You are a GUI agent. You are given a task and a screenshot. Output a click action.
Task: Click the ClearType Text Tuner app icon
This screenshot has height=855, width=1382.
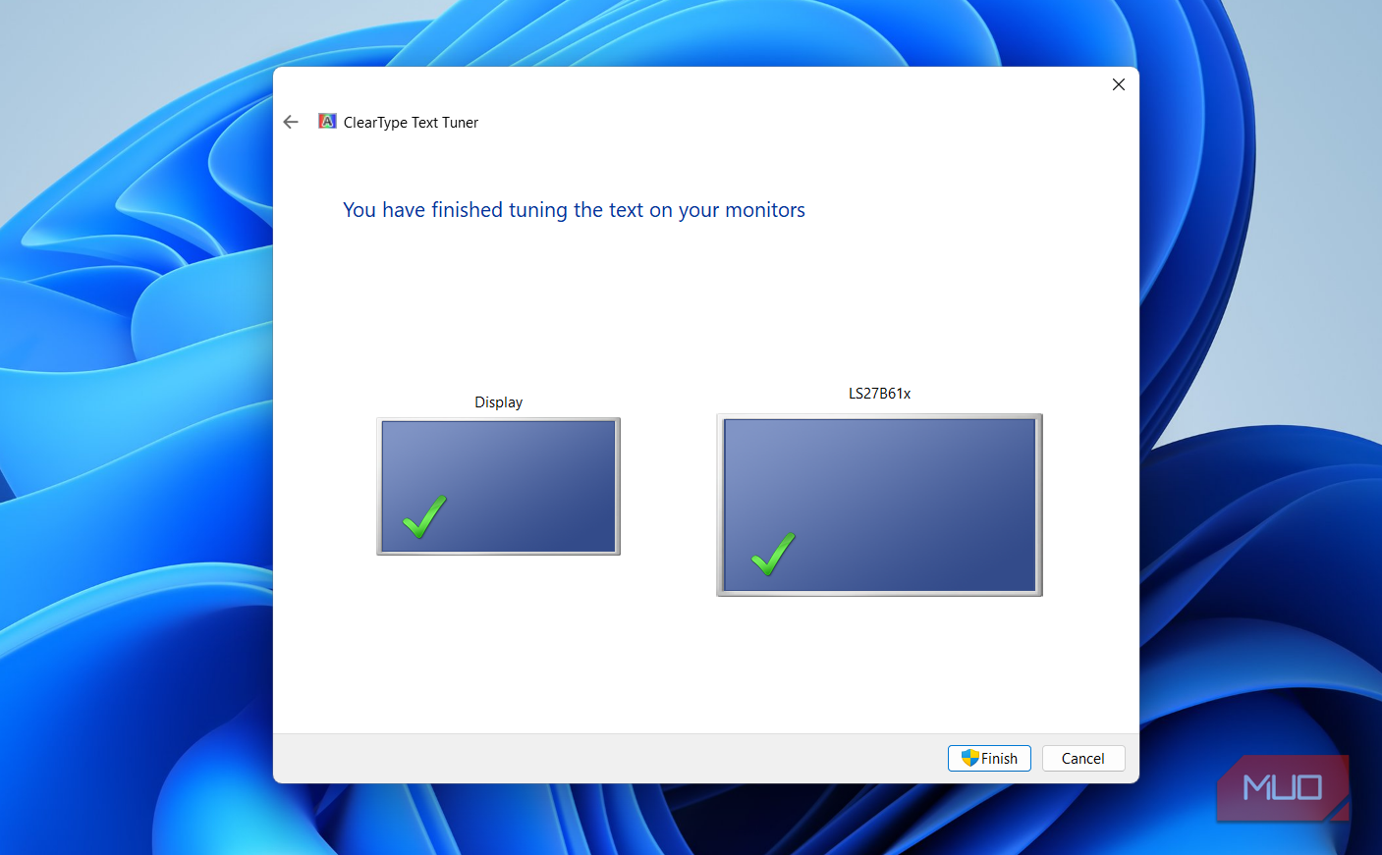point(327,121)
